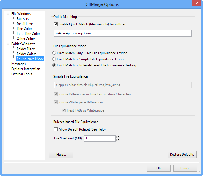Disable the Enable Quick Match checkbox
Image resolution: width=203 pixels, height=176 pixels.
(56, 24)
